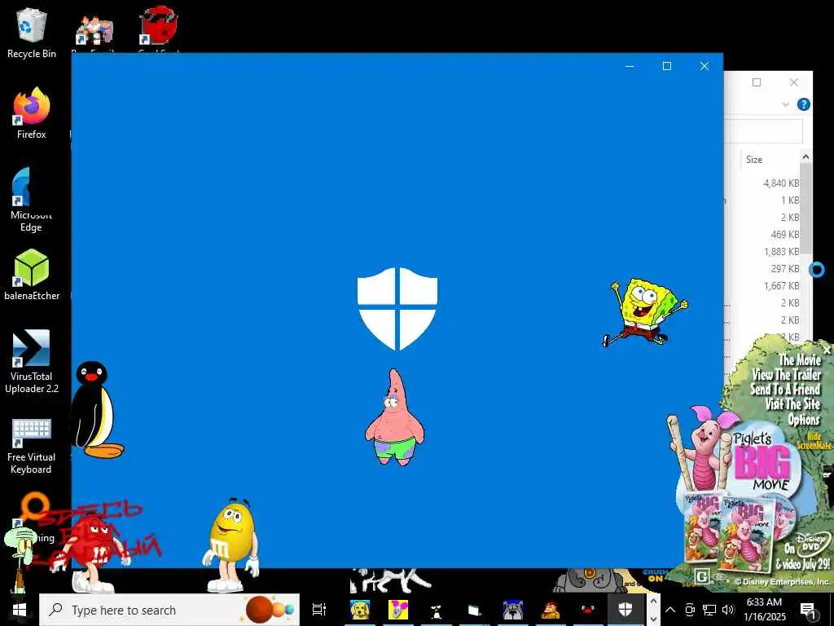Click the Windows Start button
The height and width of the screenshot is (626, 834).
tap(20, 610)
